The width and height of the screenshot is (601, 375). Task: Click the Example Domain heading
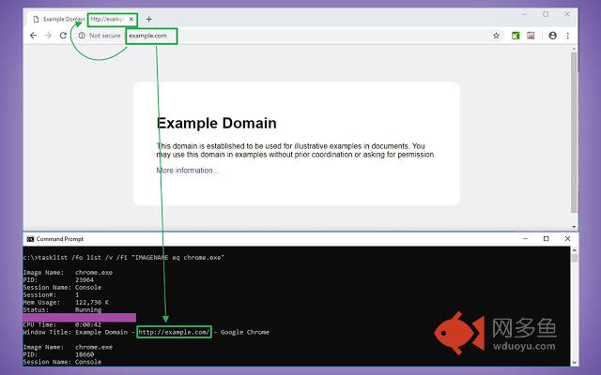coord(216,123)
